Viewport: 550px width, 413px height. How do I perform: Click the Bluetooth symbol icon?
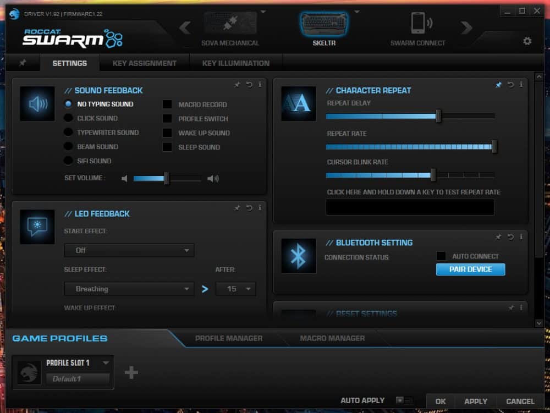pyautogui.click(x=299, y=256)
